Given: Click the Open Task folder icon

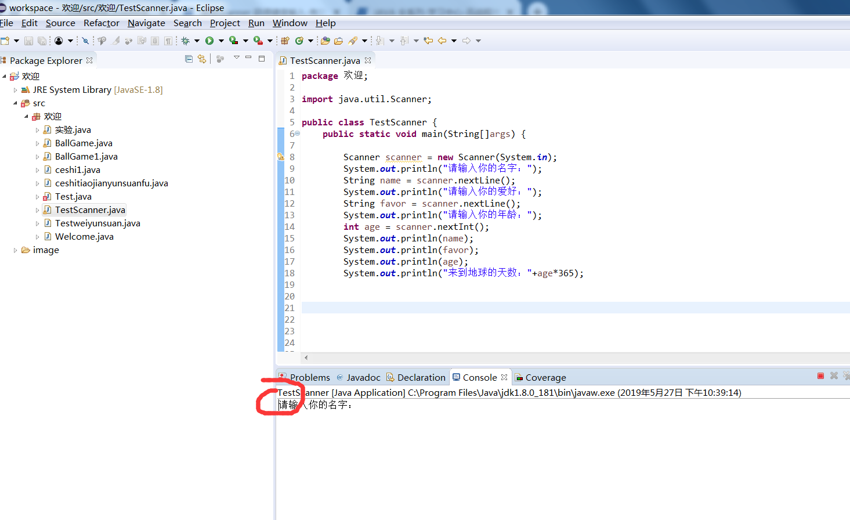Looking at the screenshot, I should tap(338, 41).
